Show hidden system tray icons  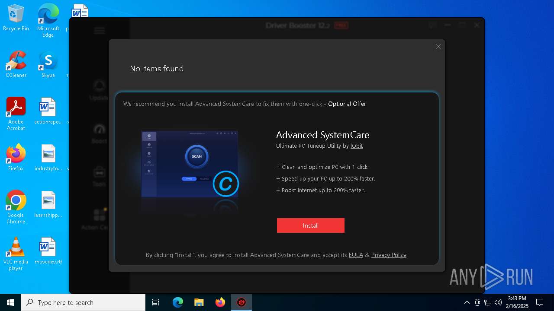click(467, 302)
